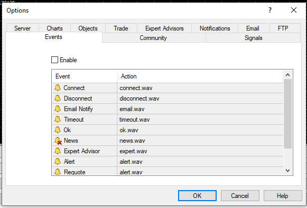Screen dimensions: 307x208
Task: Click the Expert Advisor bell icon
Action: point(58,151)
